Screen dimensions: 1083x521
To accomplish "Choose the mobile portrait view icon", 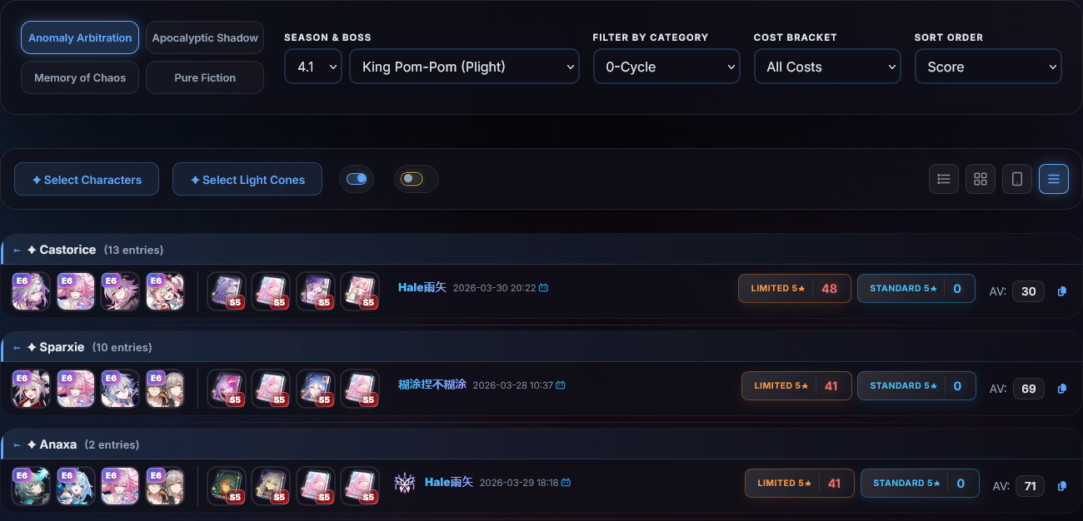I will pyautogui.click(x=1017, y=179).
